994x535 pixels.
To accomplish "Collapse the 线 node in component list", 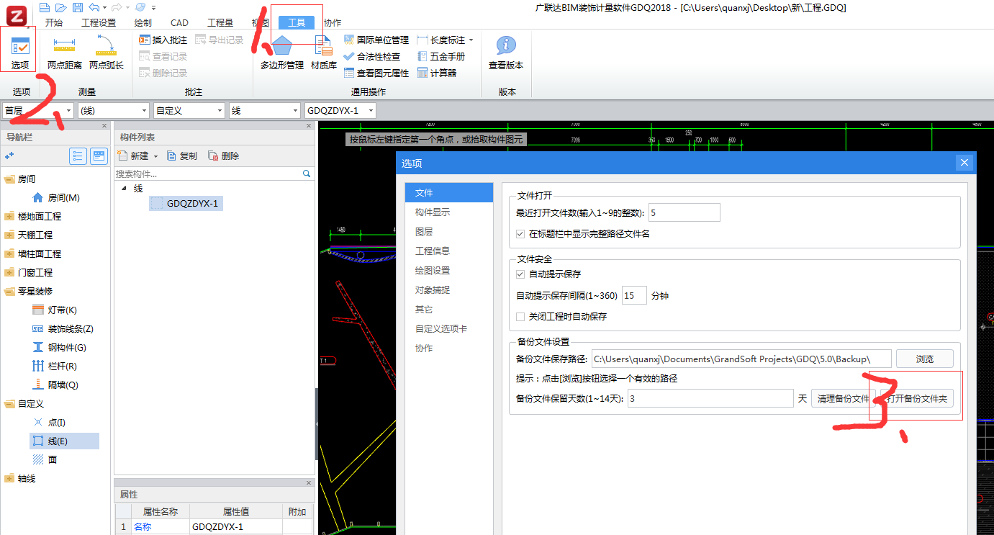I will tap(123, 188).
